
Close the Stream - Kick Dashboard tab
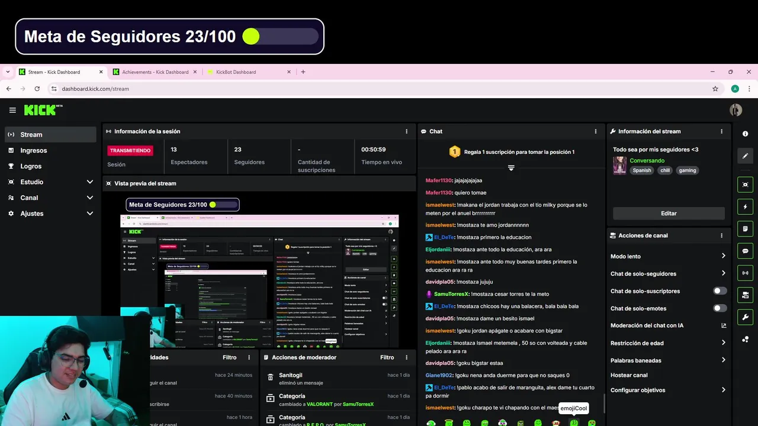tap(101, 72)
